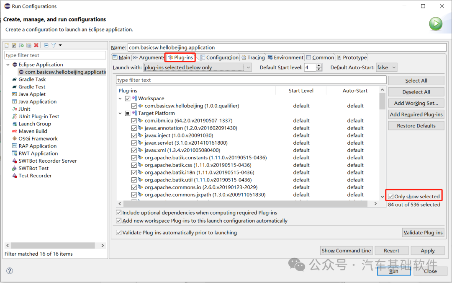Image resolution: width=452 pixels, height=283 pixels.
Task: Click red Delete configuration icon
Action: [x=36, y=45]
